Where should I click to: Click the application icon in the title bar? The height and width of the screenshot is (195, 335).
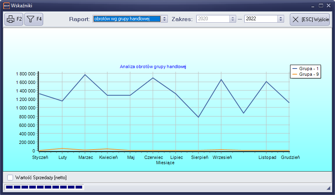(x=7, y=6)
